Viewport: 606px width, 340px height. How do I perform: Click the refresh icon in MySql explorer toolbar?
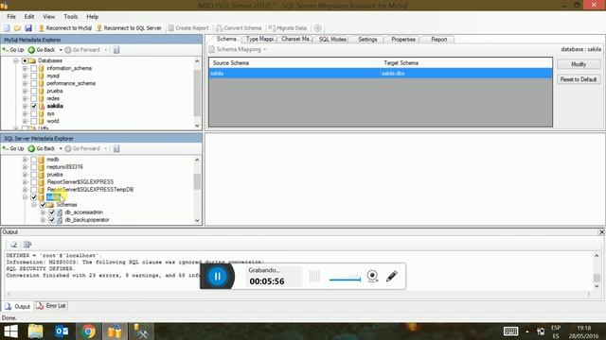116,50
